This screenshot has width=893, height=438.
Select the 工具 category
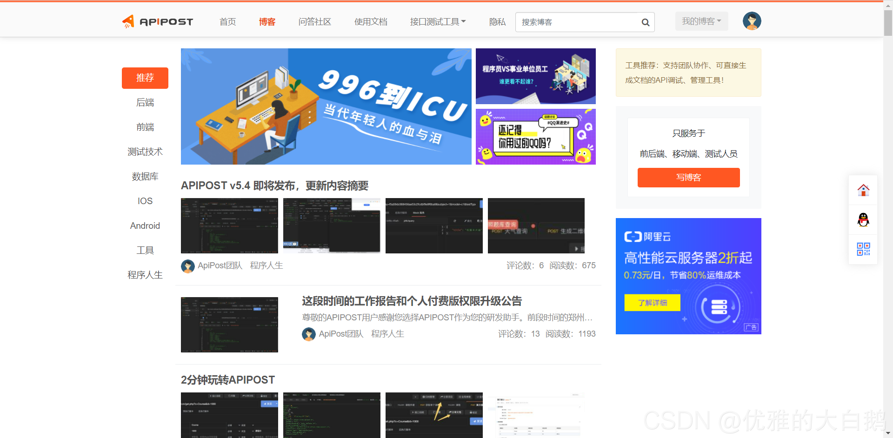tap(145, 250)
